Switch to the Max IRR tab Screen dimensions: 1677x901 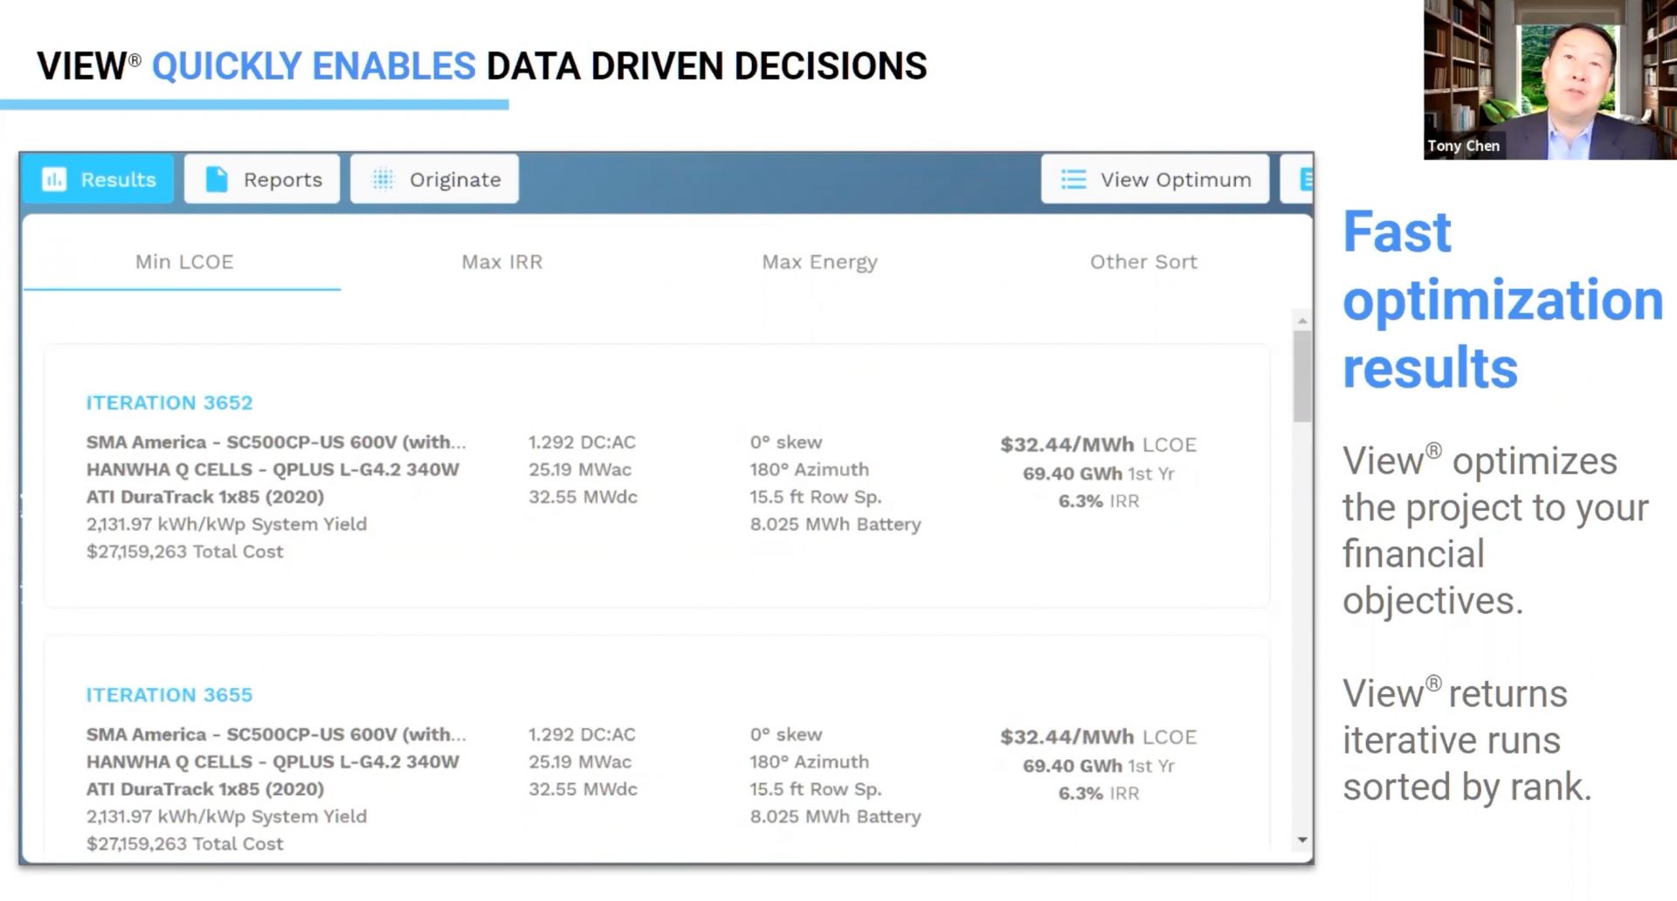point(501,262)
